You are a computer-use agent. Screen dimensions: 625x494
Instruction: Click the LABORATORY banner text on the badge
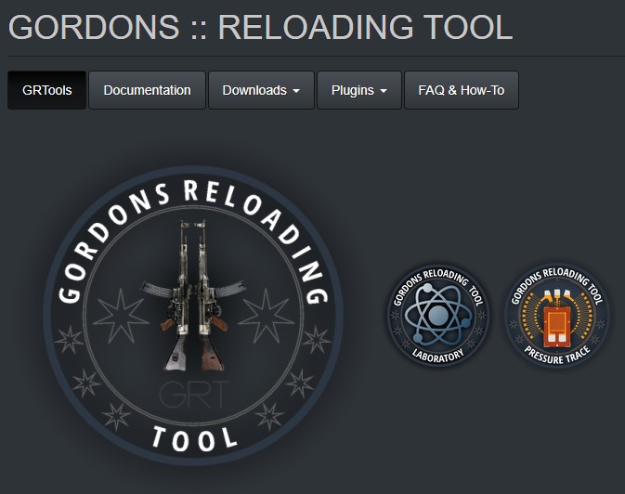pyautogui.click(x=436, y=354)
